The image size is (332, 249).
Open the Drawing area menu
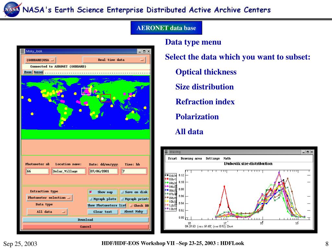pyautogui.click(x=191, y=158)
